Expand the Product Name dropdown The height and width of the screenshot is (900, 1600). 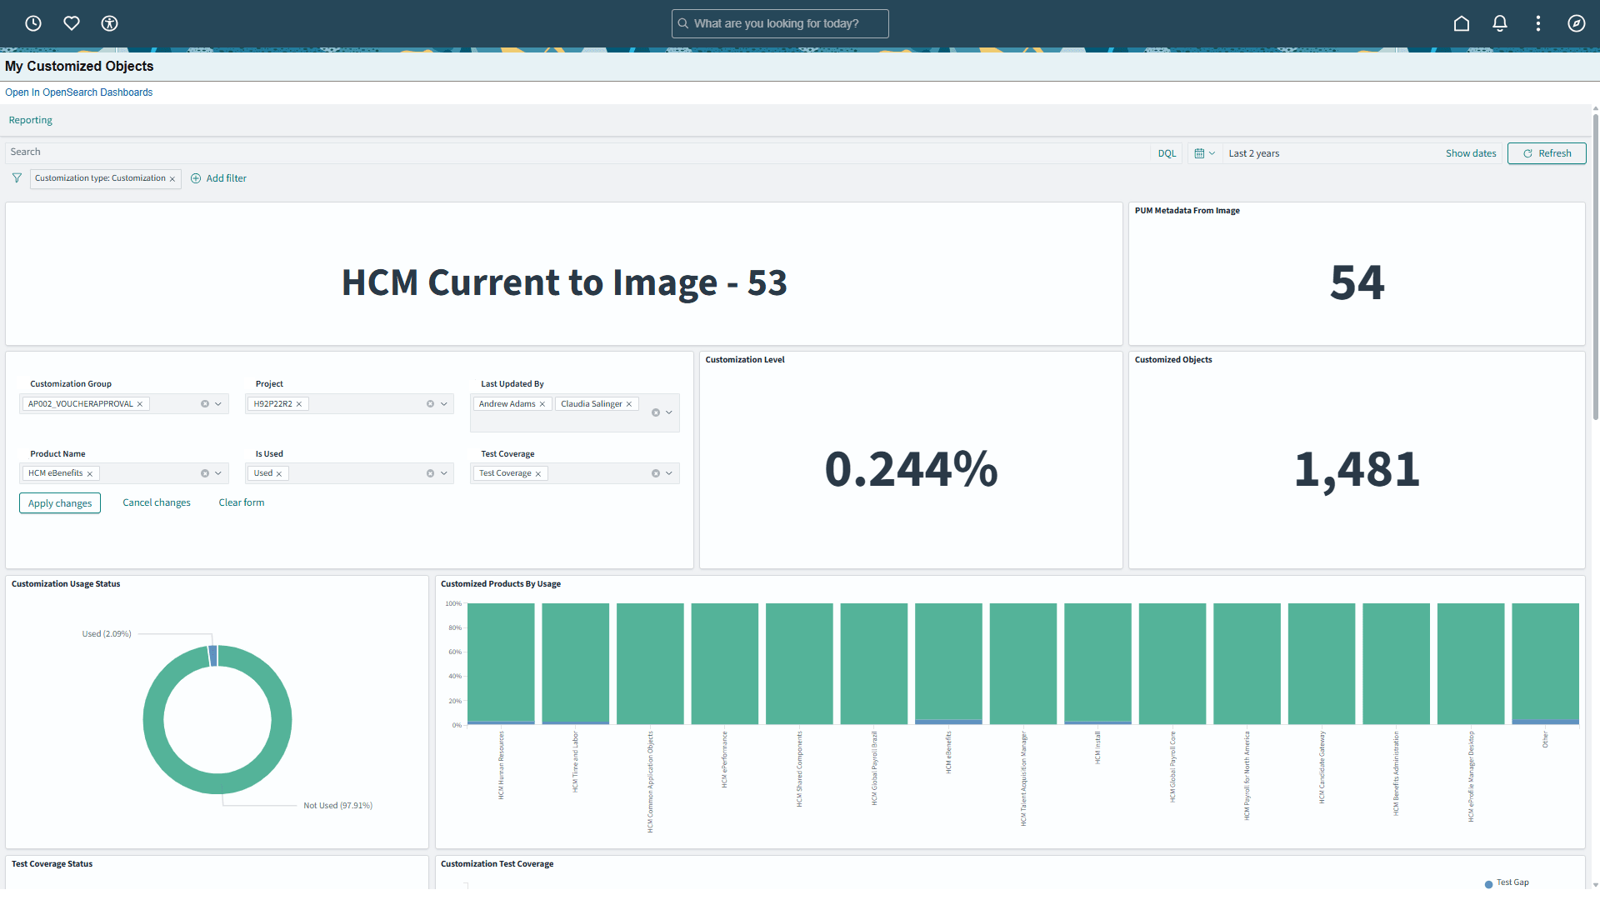[218, 473]
